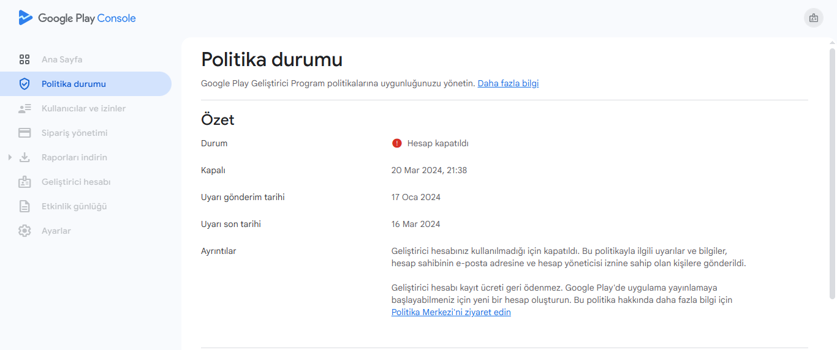Follow the Daha fazla bilgi link
Screen dimensions: 837x350
click(x=508, y=83)
